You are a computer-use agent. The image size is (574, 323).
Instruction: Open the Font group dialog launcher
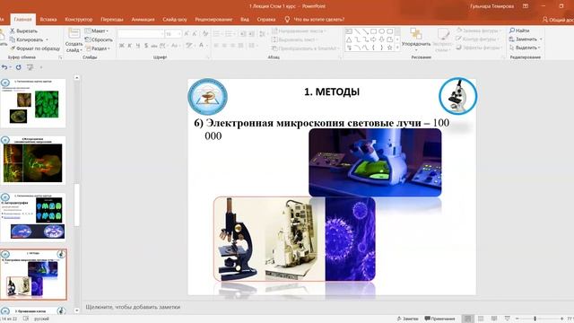click(207, 57)
